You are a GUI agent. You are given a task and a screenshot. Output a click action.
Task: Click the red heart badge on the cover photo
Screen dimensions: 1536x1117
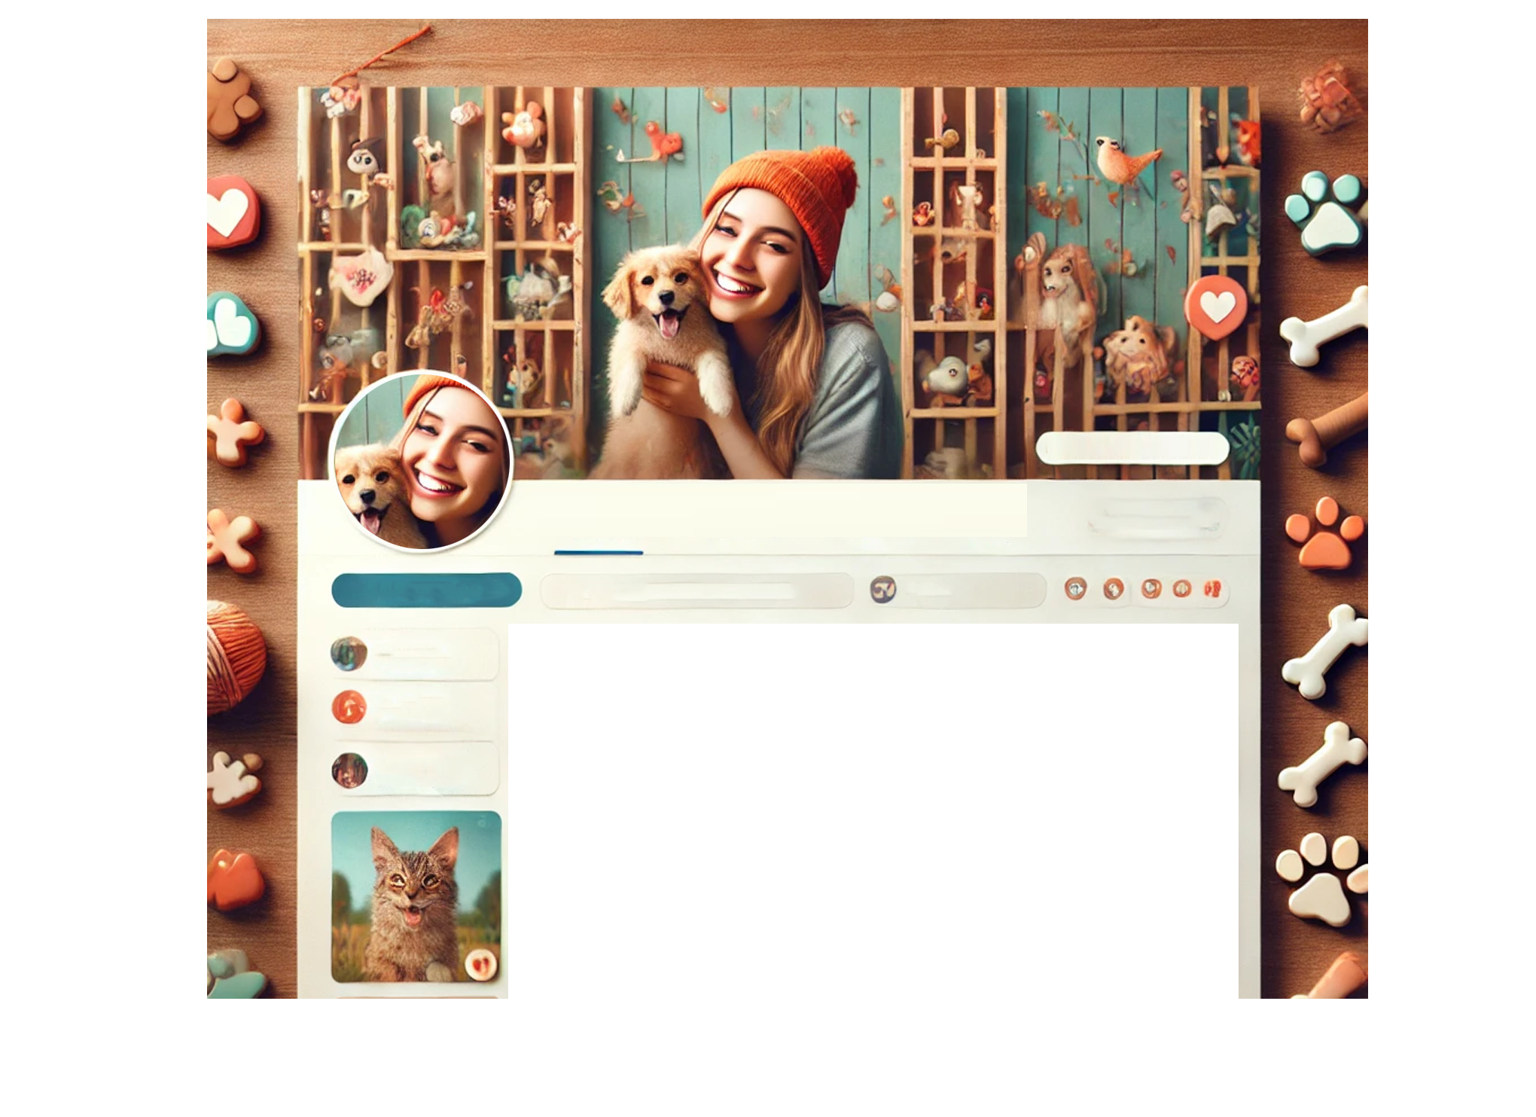pyautogui.click(x=1217, y=307)
